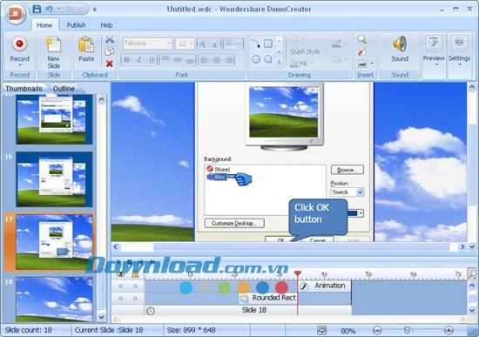Click the thumbnails panel scroll-down arrow
This screenshot has height=337, width=479.
pyautogui.click(x=101, y=317)
